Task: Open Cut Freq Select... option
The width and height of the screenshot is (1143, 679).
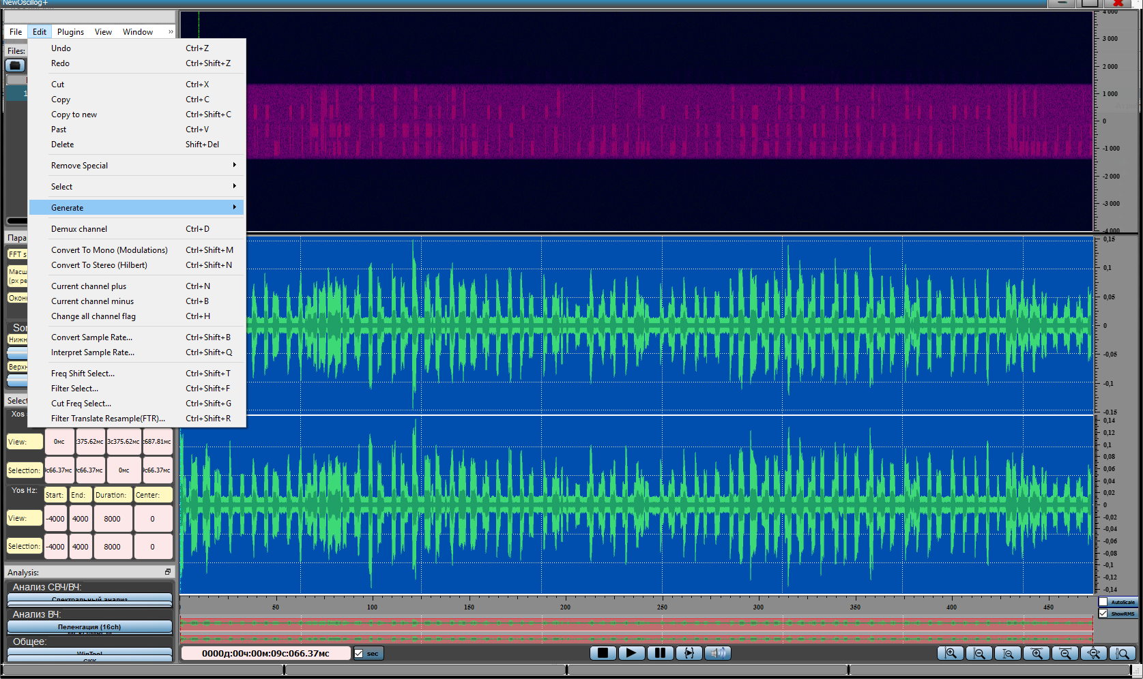Action: click(137, 404)
